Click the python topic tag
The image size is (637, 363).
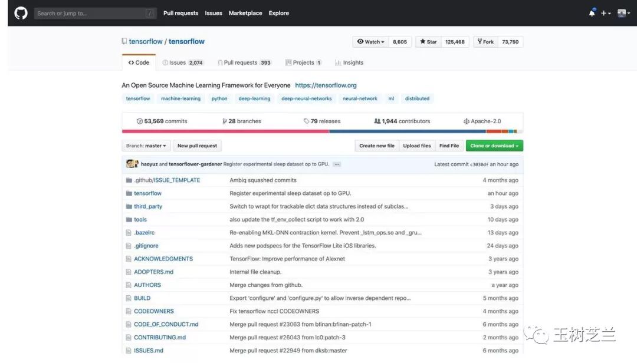point(219,98)
